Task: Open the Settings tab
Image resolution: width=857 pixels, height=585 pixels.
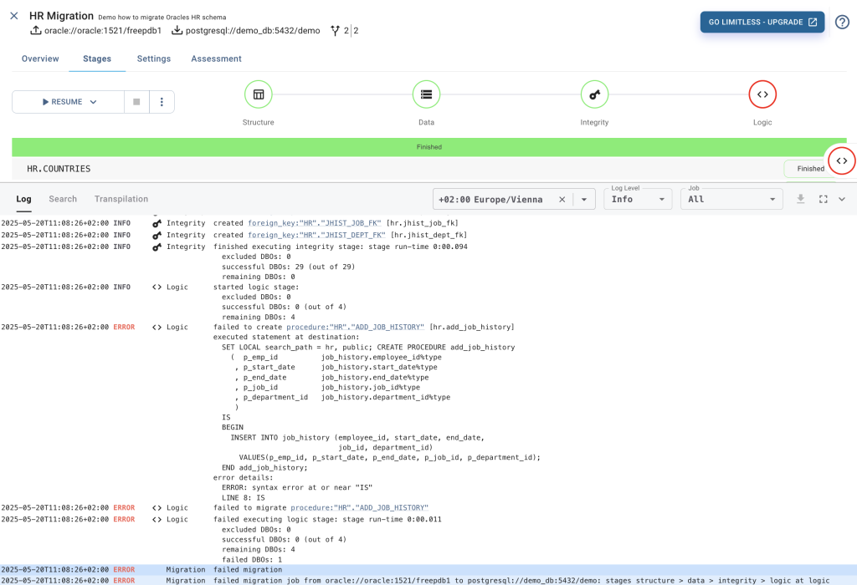Action: (154, 59)
